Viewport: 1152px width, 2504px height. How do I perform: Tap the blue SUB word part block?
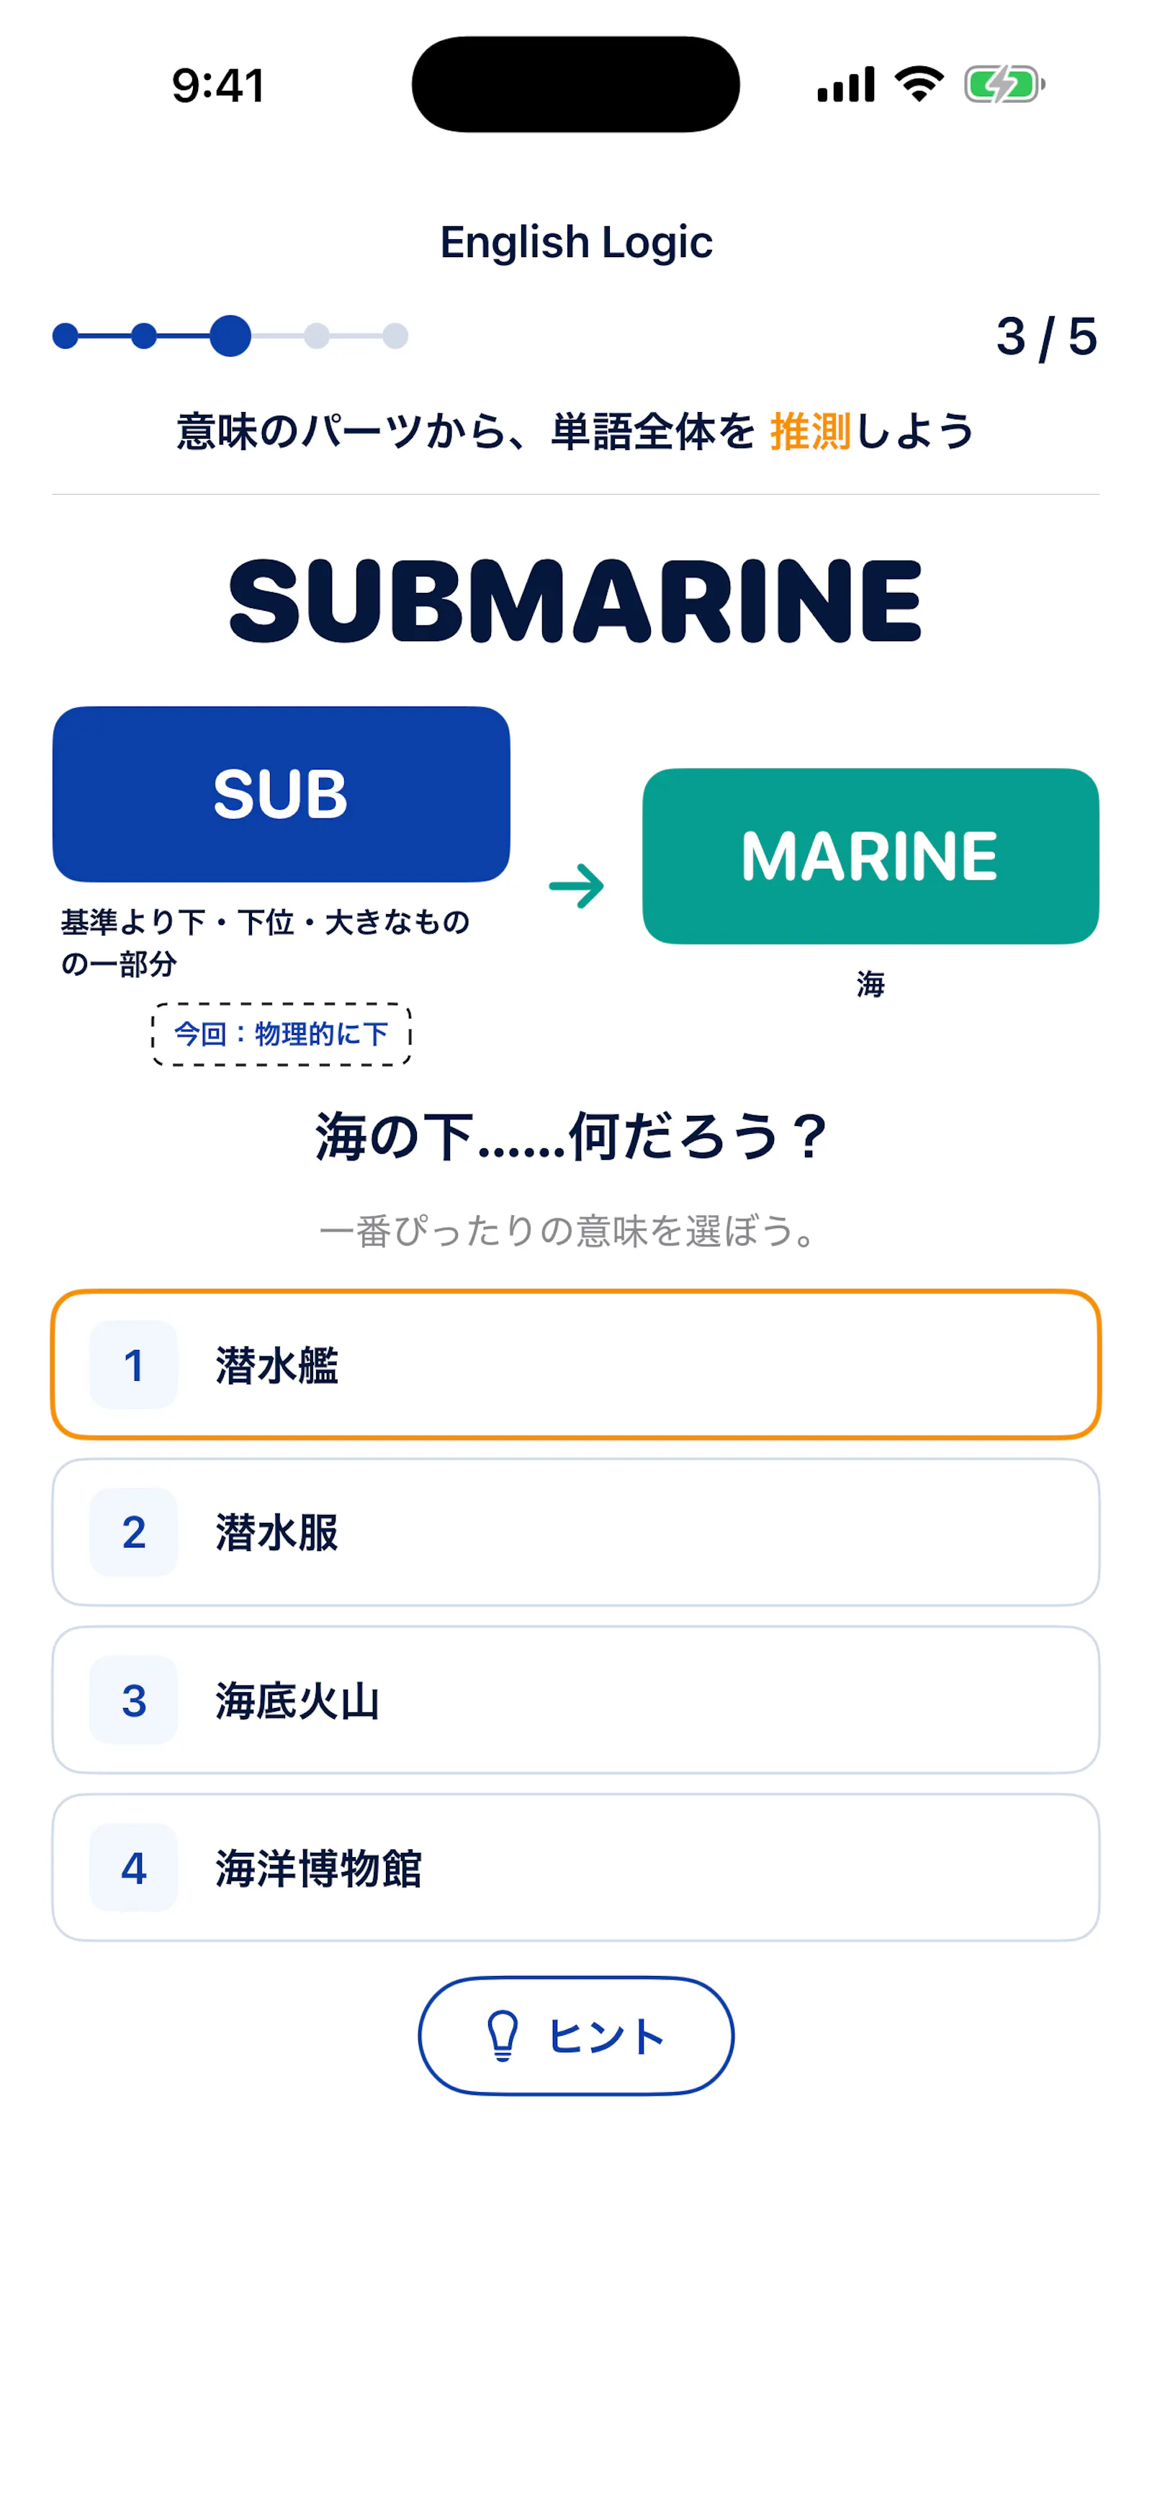281,794
